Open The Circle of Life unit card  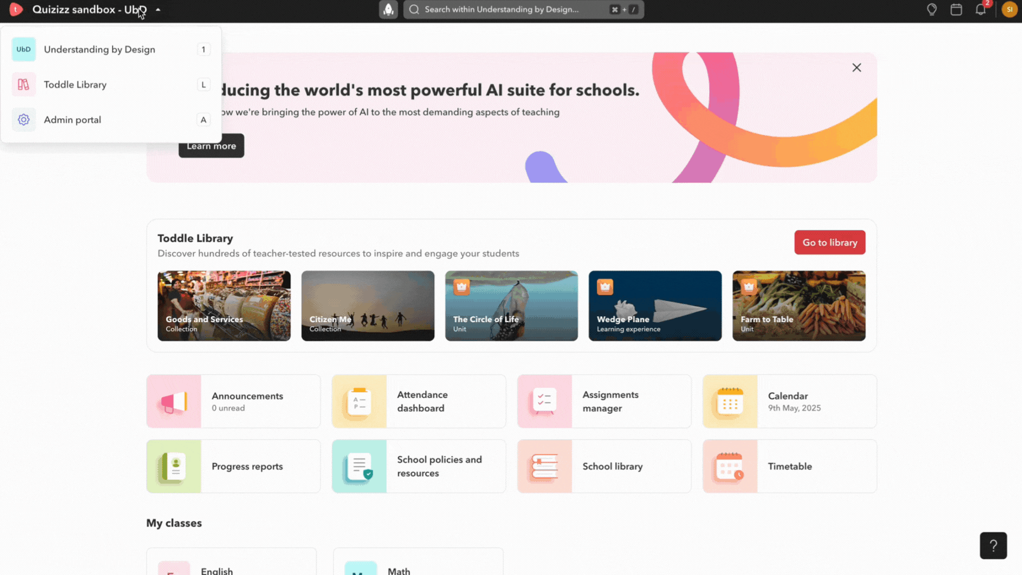tap(512, 306)
